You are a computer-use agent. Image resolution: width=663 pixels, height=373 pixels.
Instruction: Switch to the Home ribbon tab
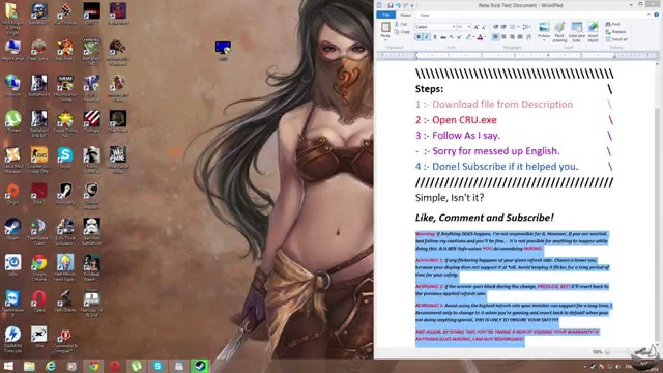406,15
